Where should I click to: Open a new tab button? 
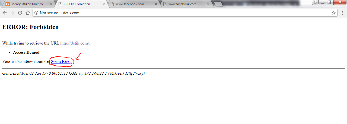pos(218,4)
